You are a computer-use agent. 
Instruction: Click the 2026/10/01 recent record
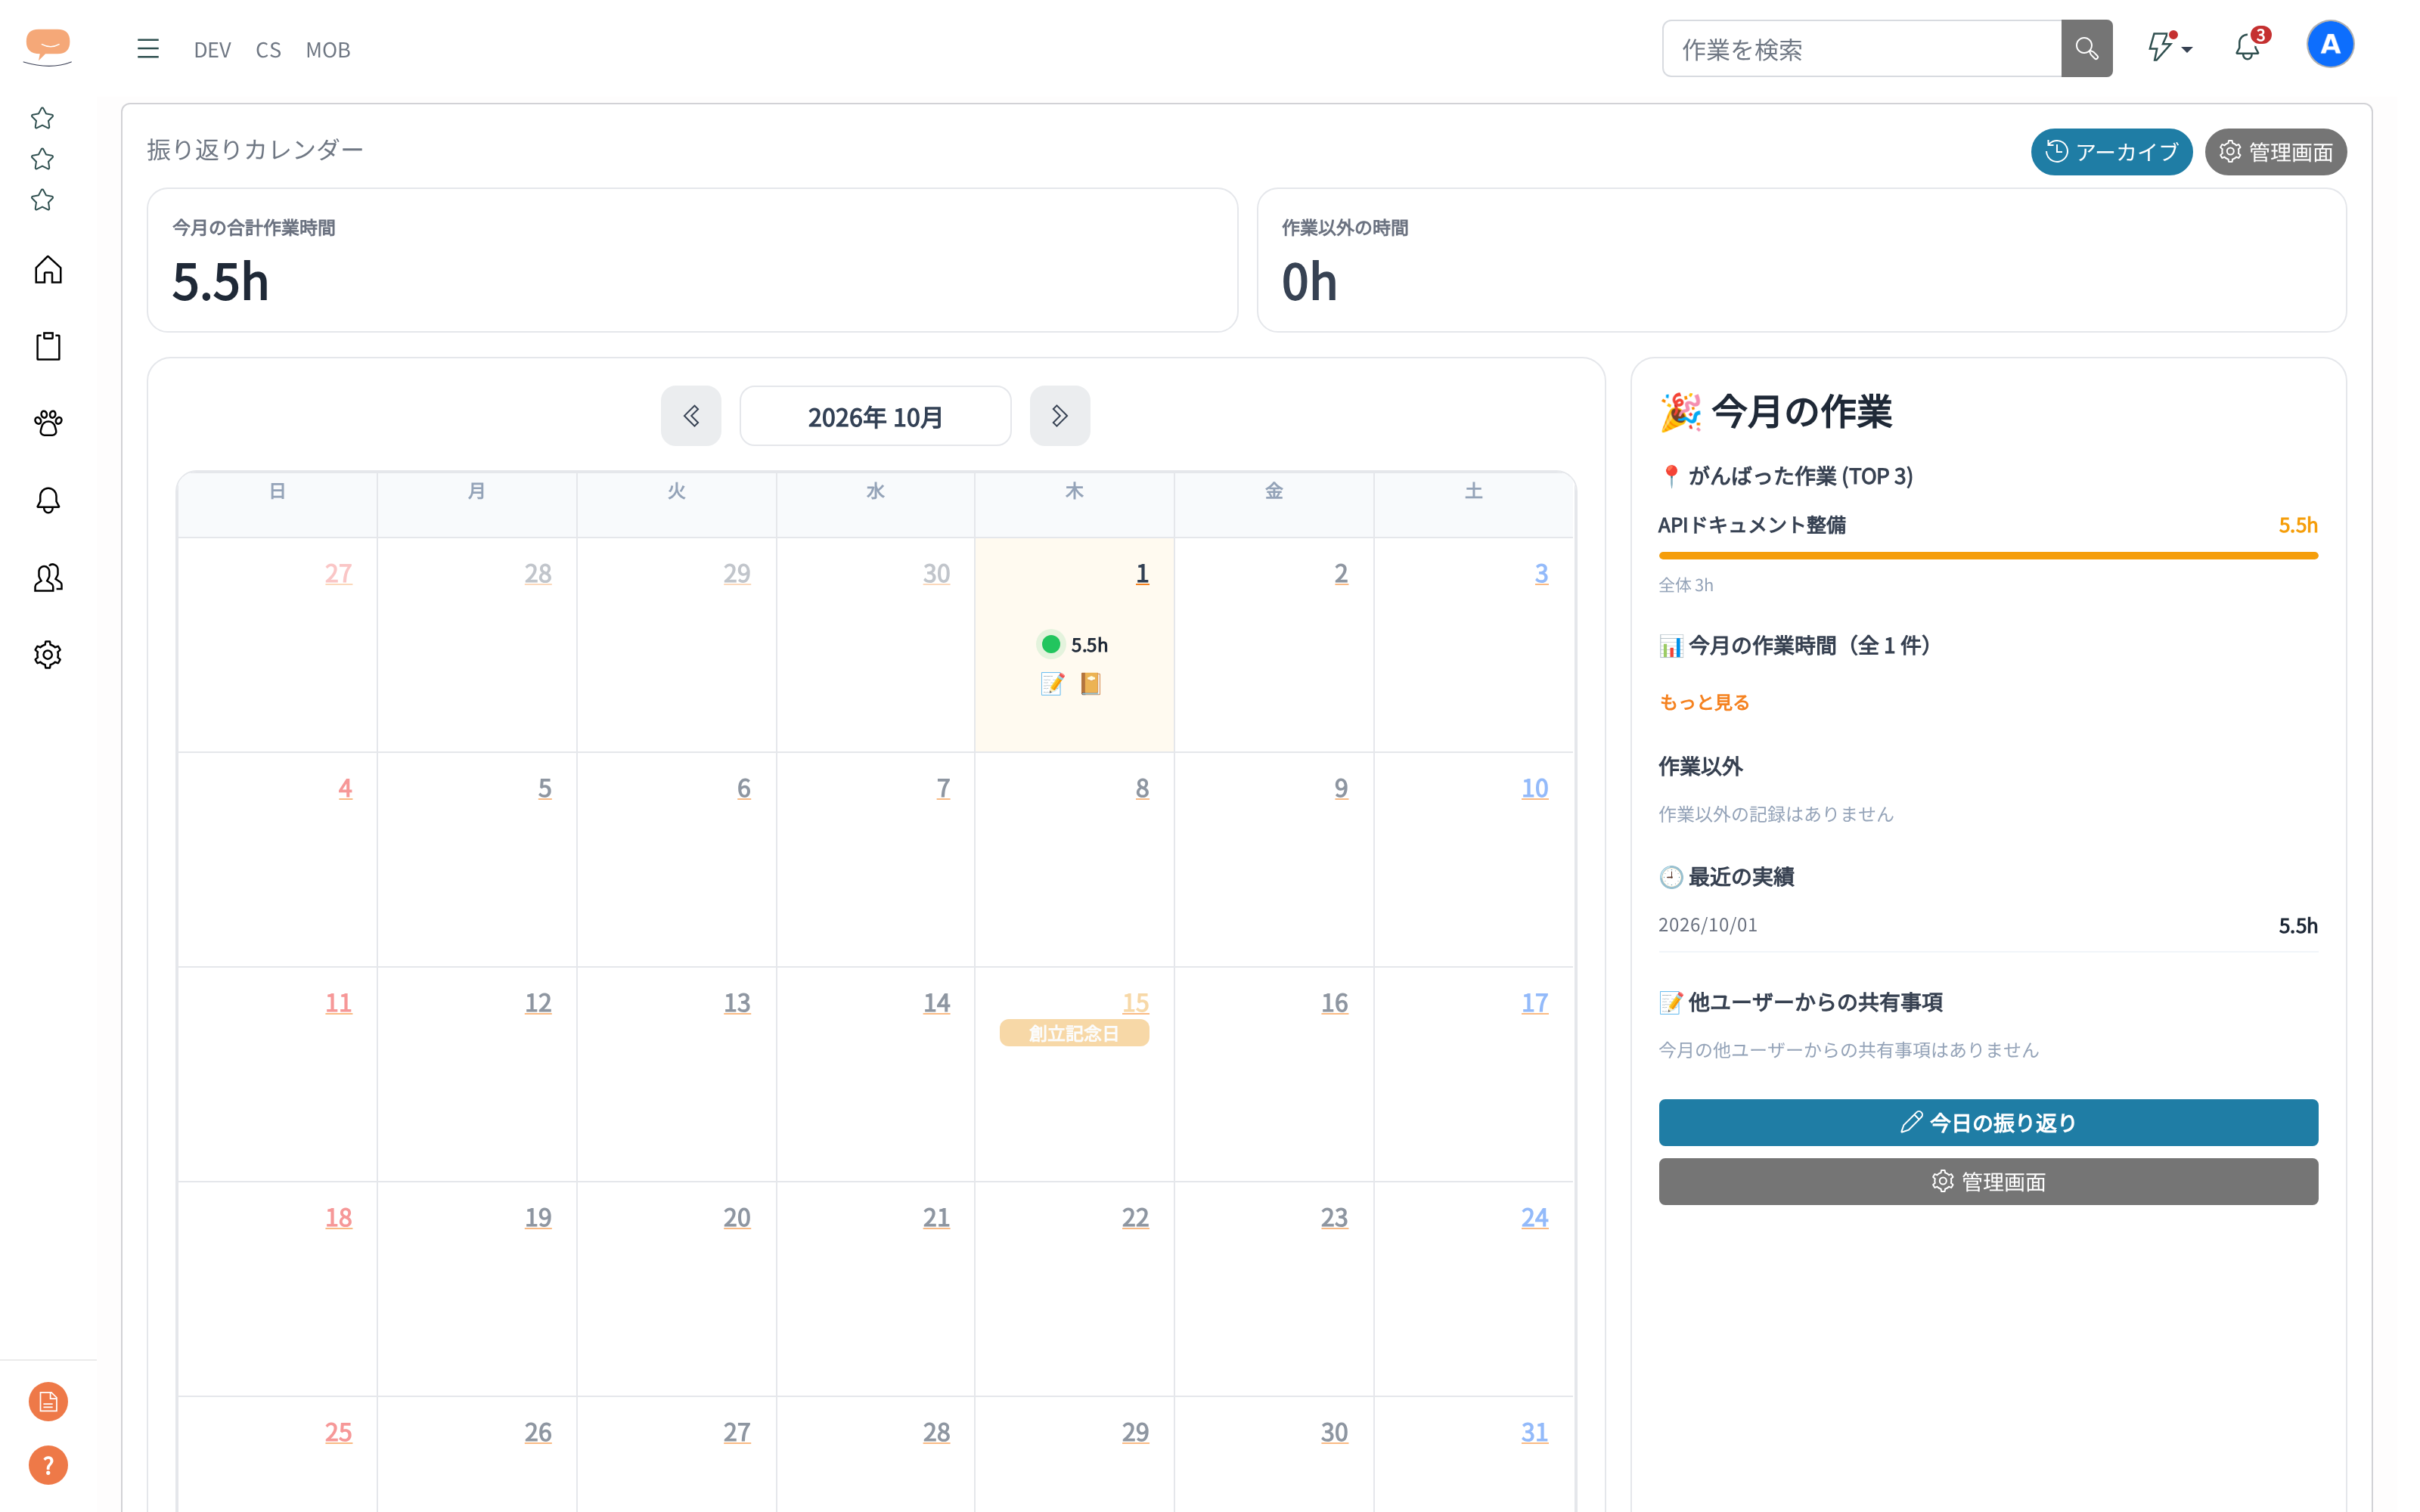click(x=1988, y=925)
